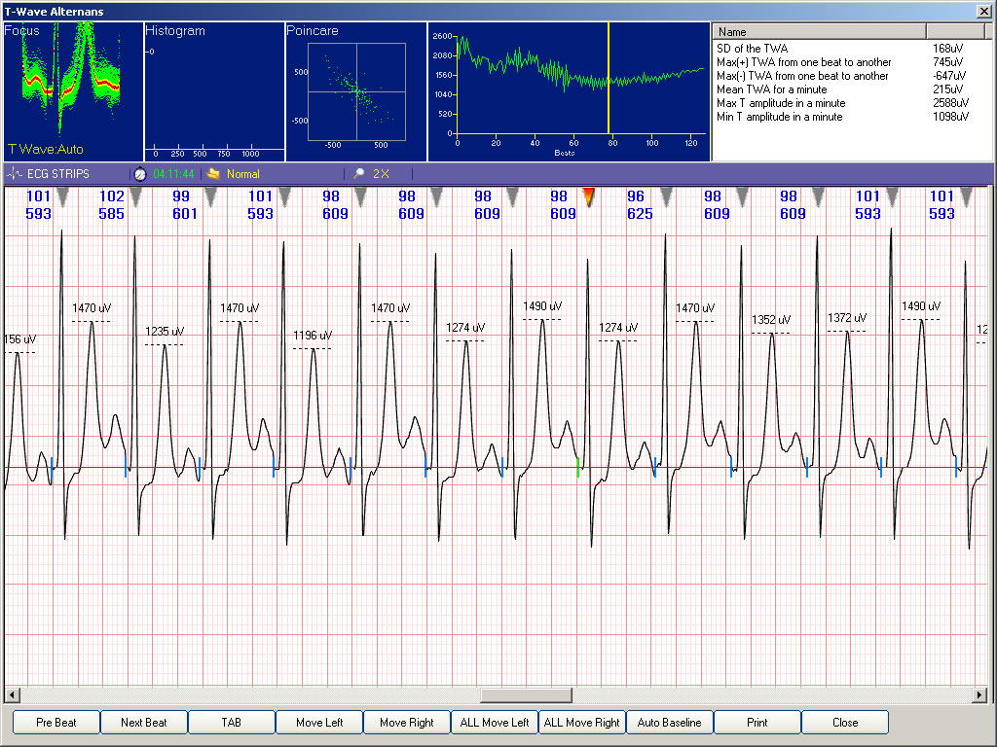997x747 pixels.
Task: Click the Name column header
Action: (x=819, y=32)
